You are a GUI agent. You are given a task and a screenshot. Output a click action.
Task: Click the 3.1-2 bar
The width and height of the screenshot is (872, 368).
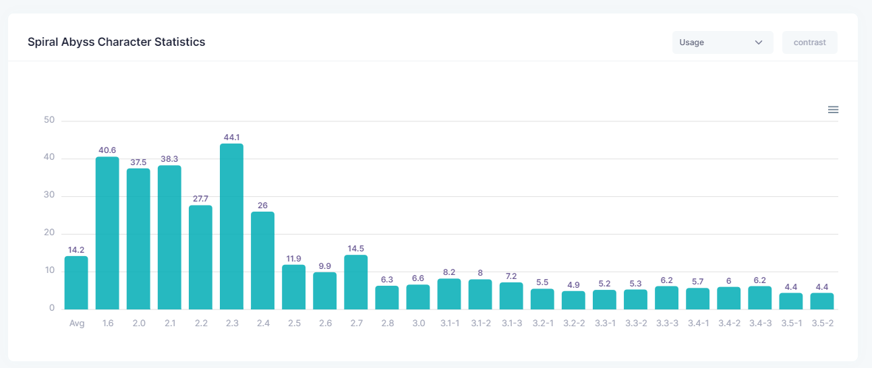[x=479, y=295]
